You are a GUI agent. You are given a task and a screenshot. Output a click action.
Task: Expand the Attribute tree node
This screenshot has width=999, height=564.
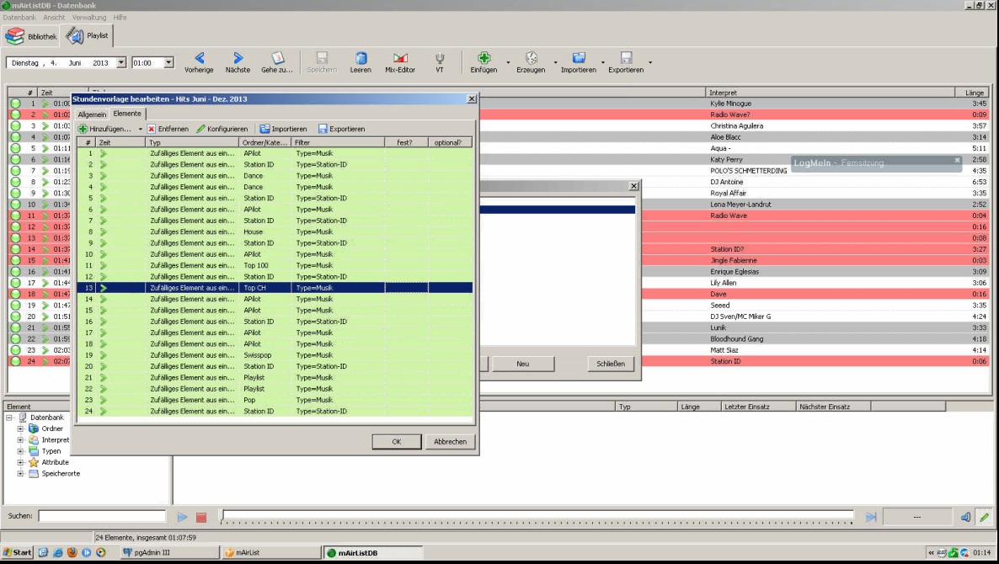click(21, 462)
